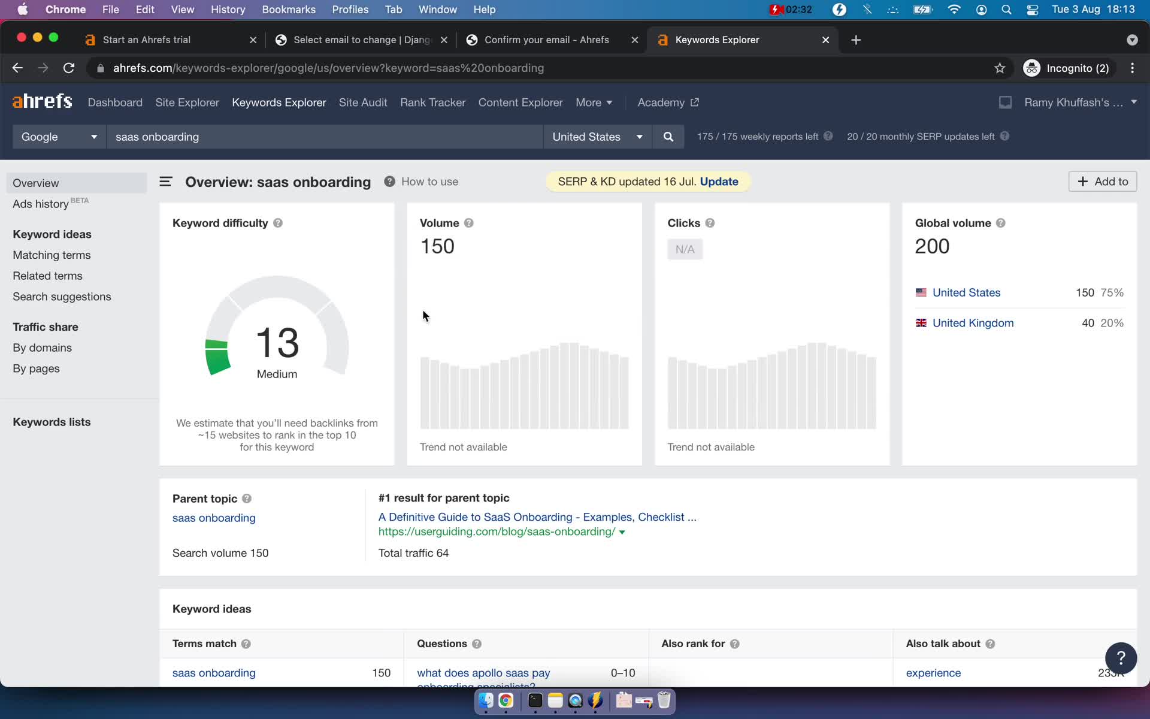Open Rank Tracker in navigation
The image size is (1150, 719).
pyautogui.click(x=432, y=102)
